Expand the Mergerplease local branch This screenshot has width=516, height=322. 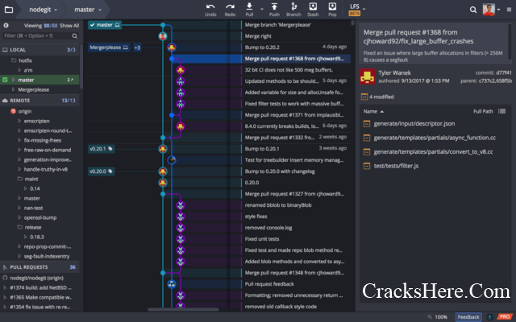[x=13, y=89]
